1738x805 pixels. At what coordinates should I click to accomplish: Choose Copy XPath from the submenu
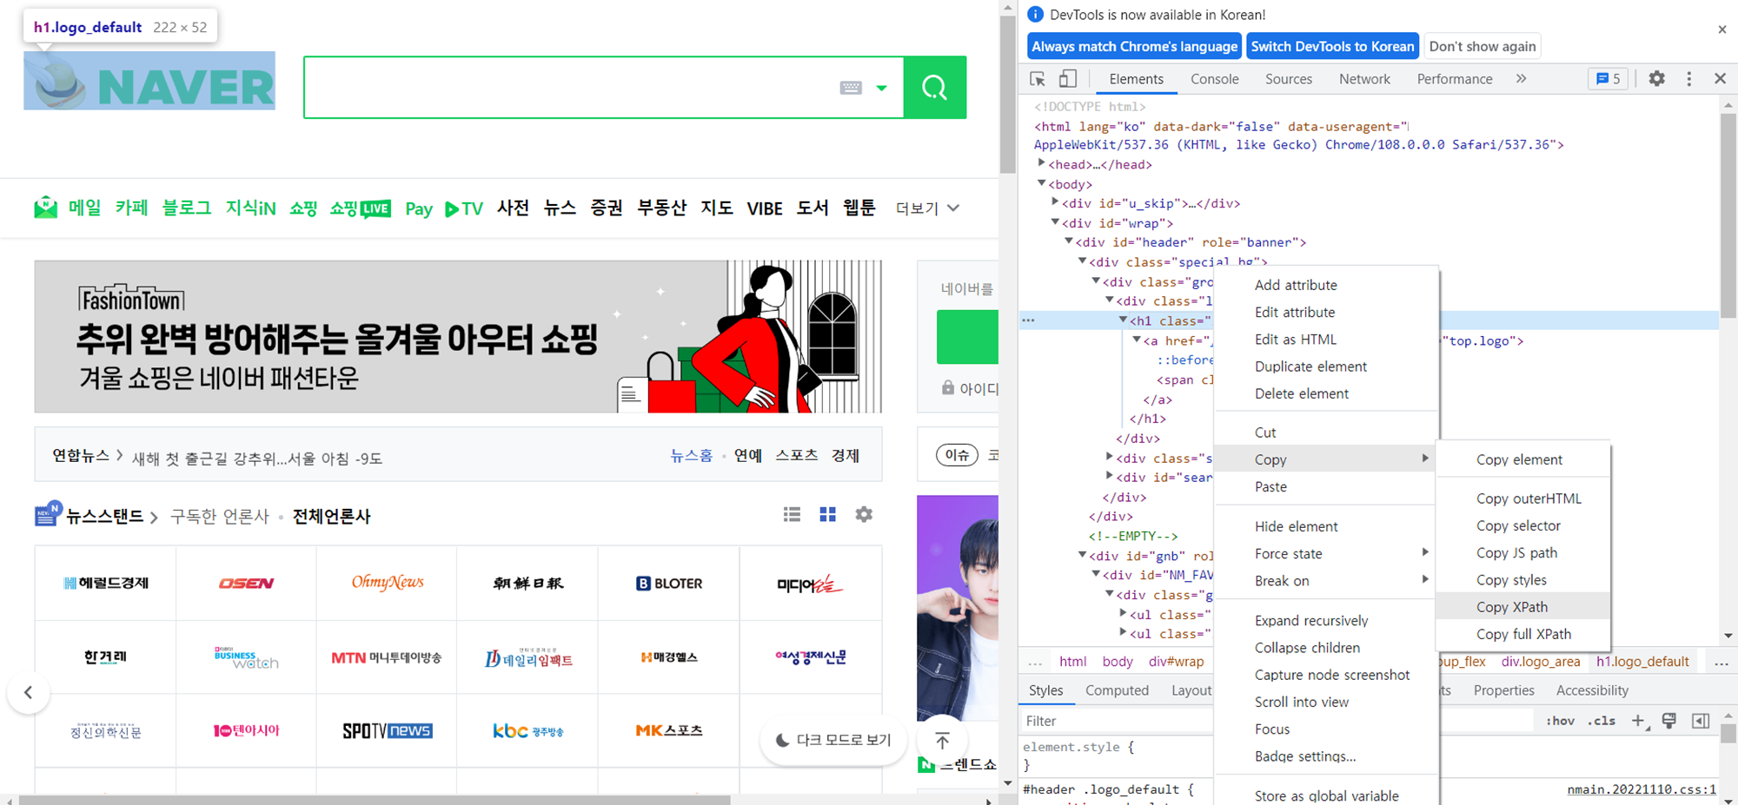(x=1523, y=607)
